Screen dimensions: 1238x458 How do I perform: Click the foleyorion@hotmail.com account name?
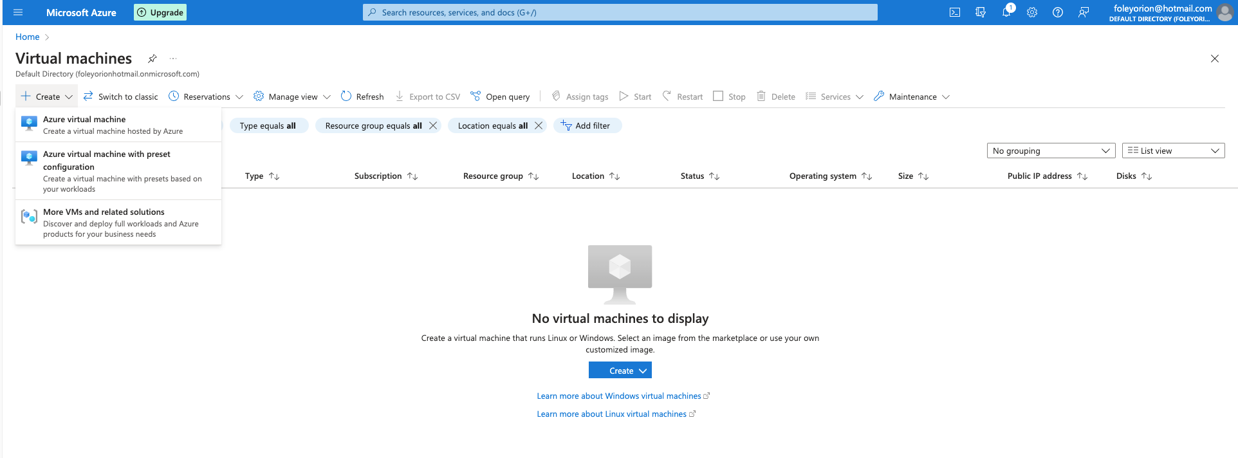[1163, 8]
